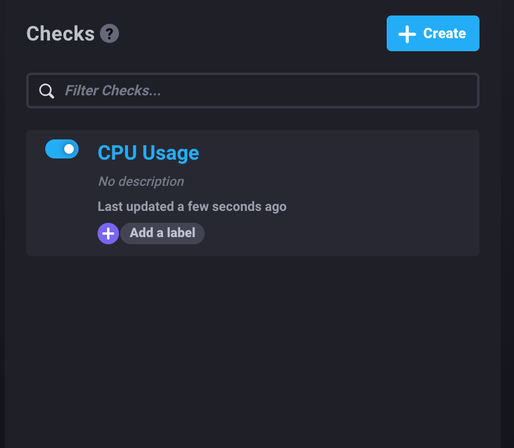Click the purple plus icon before Add a label
Image resolution: width=514 pixels, height=448 pixels.
pos(108,233)
